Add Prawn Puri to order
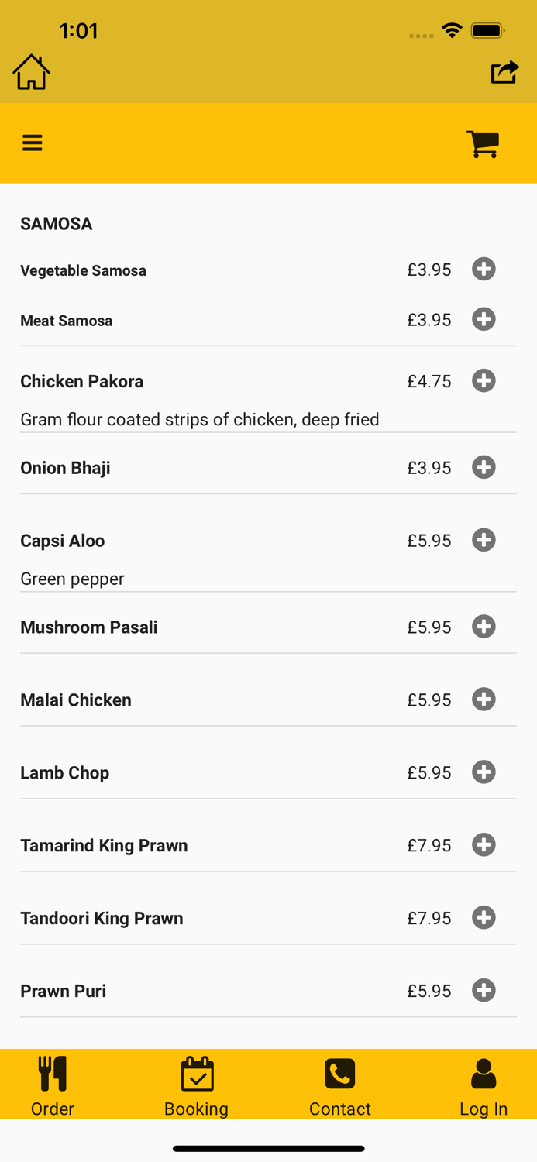 coord(484,991)
